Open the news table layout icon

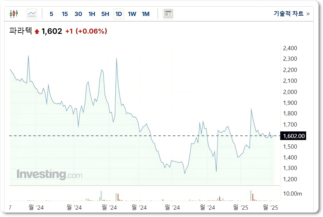point(168,14)
